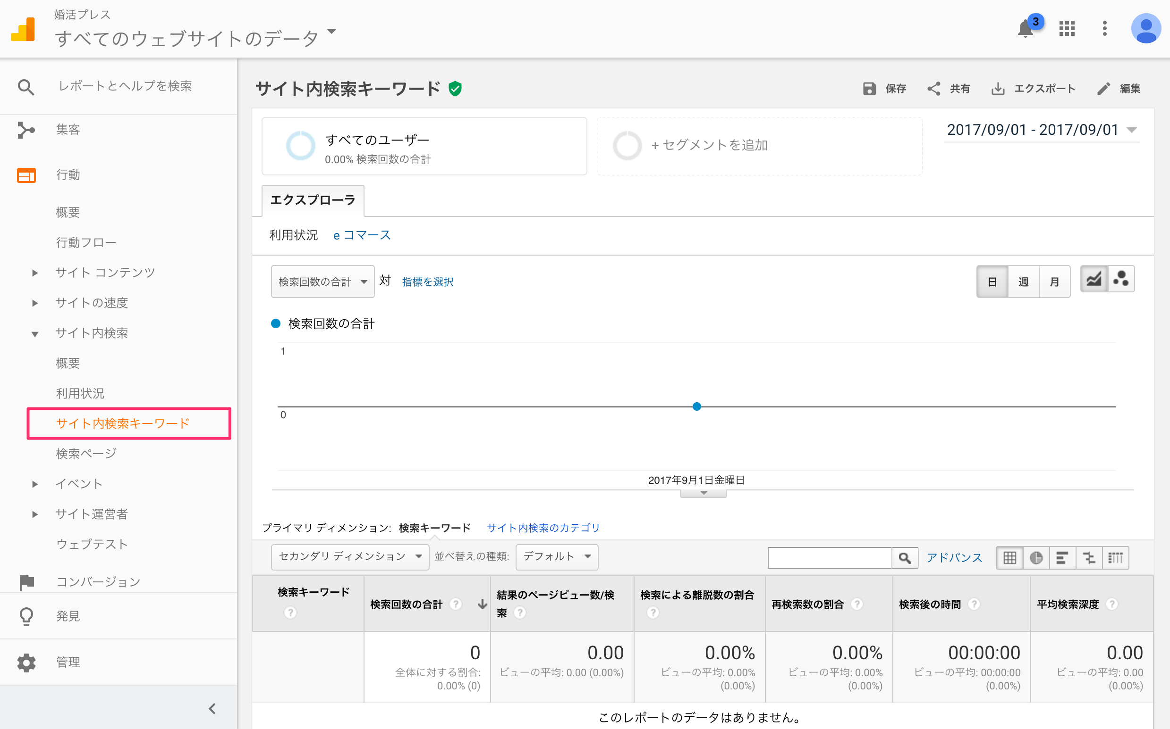This screenshot has height=729, width=1170.
Task: Open the Google apps grid icon
Action: tap(1067, 29)
